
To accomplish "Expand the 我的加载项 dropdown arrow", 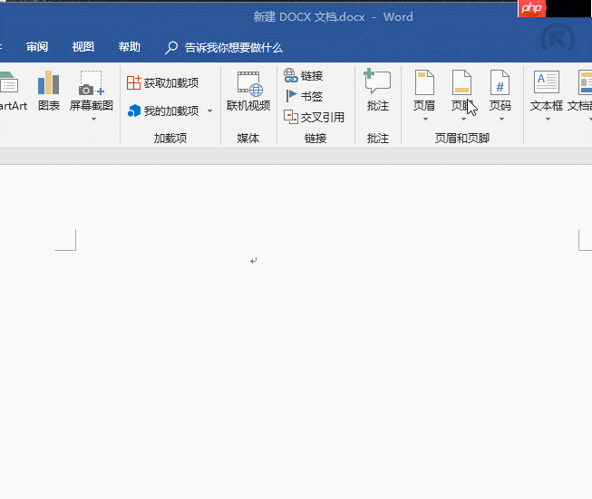I will pos(210,110).
